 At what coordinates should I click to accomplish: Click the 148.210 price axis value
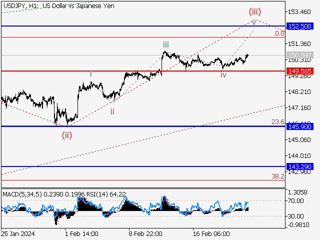click(x=299, y=92)
